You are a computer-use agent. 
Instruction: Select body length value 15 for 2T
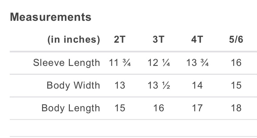tap(120, 108)
